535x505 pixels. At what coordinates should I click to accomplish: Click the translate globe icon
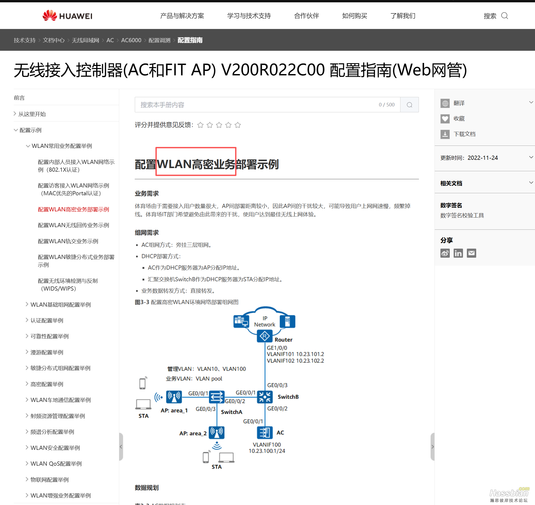click(x=445, y=103)
